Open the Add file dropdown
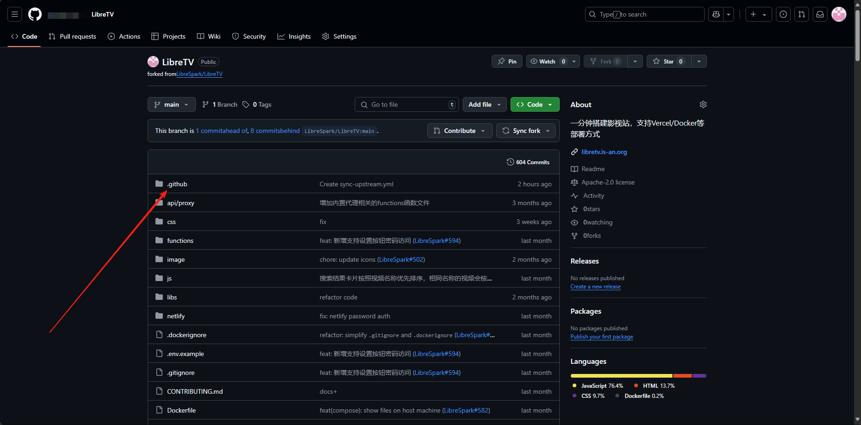The image size is (861, 425). click(x=484, y=104)
